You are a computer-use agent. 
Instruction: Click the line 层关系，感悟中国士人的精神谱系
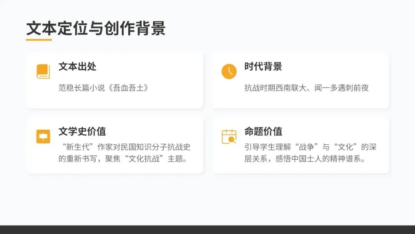(305, 159)
